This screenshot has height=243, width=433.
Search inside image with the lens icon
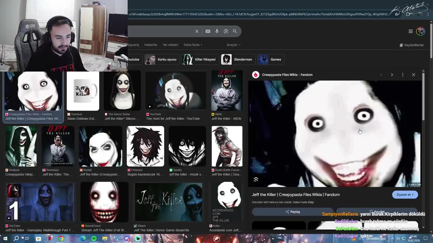tap(256, 180)
